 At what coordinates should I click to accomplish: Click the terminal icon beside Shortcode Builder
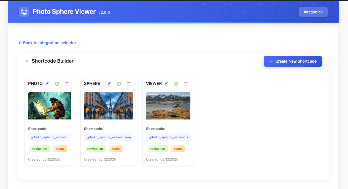[27, 61]
